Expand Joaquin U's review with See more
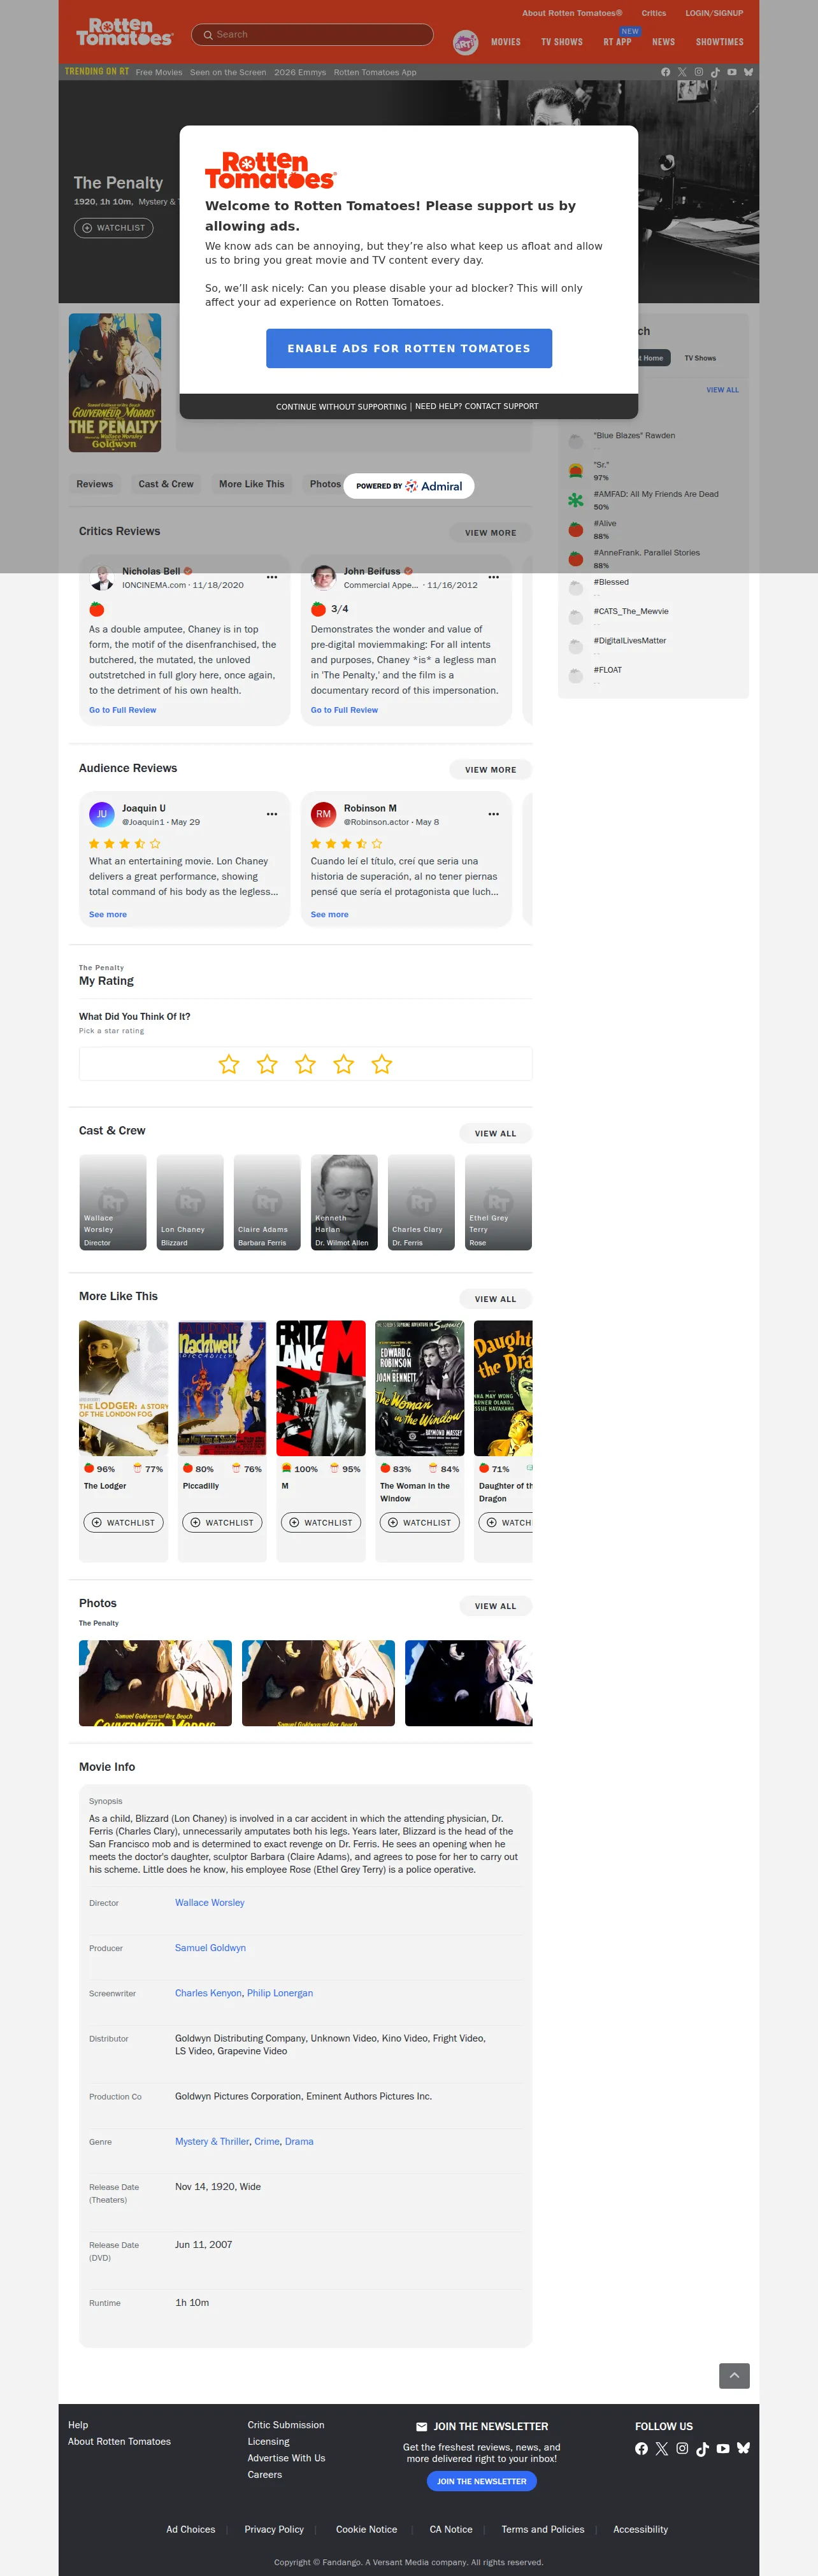The height and width of the screenshot is (2576, 818). tap(108, 915)
